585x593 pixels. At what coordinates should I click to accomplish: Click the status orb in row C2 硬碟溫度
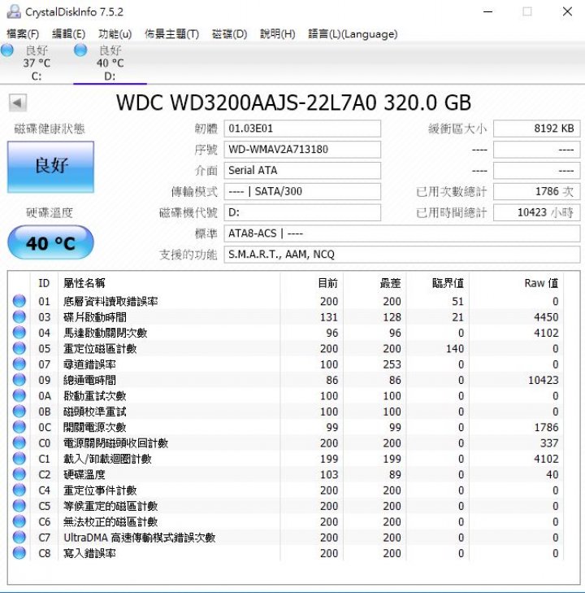point(19,475)
